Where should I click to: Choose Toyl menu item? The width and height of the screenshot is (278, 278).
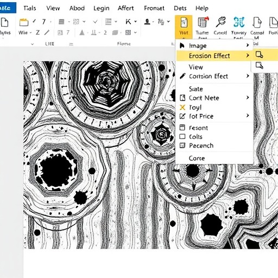tap(214, 108)
